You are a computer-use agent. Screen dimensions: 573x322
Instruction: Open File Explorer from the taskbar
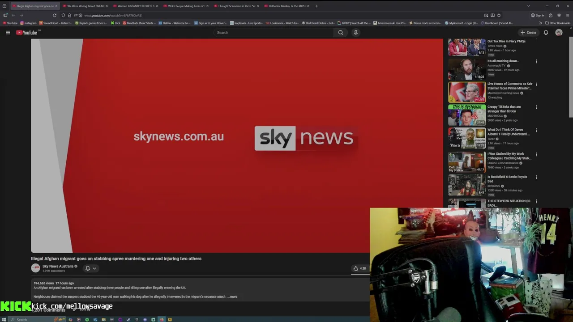[103, 319]
